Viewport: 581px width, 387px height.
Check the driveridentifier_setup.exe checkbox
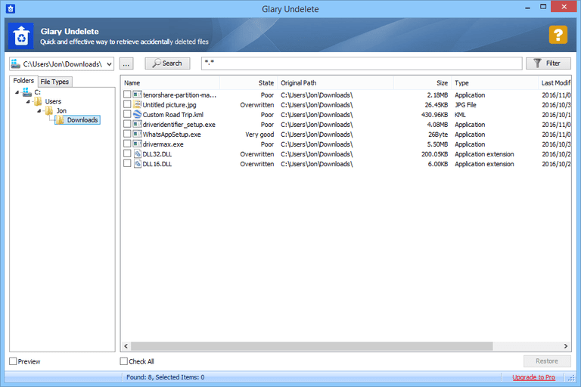(127, 124)
